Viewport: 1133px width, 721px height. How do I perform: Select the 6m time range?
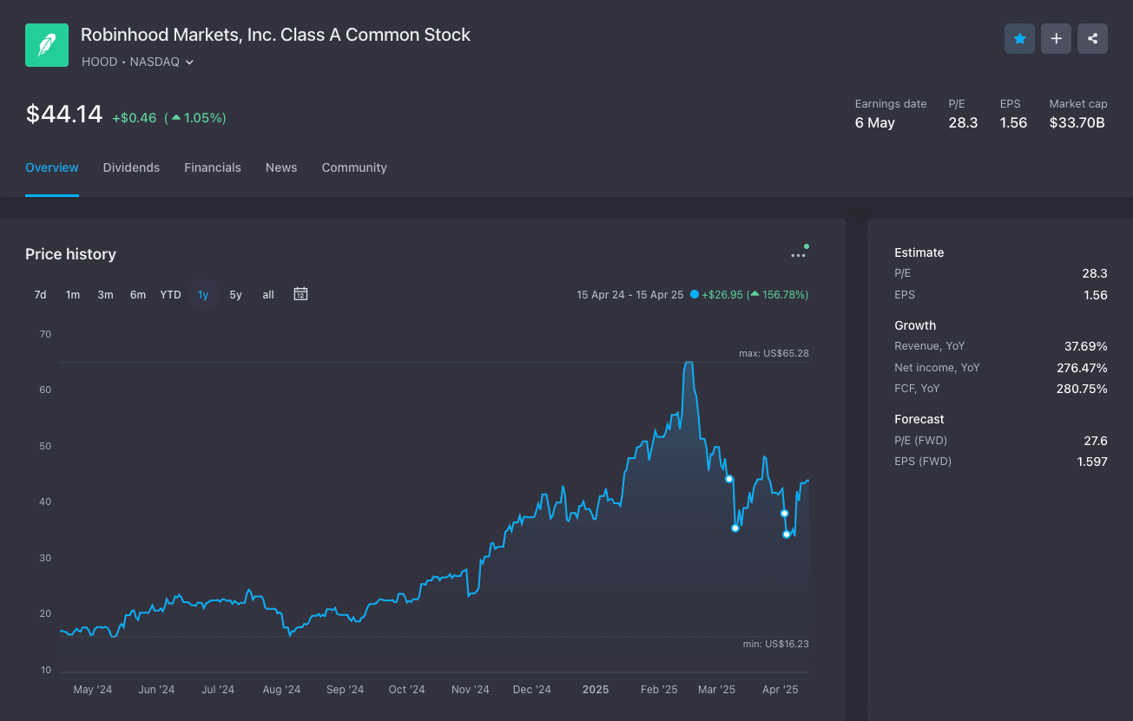pyautogui.click(x=138, y=295)
